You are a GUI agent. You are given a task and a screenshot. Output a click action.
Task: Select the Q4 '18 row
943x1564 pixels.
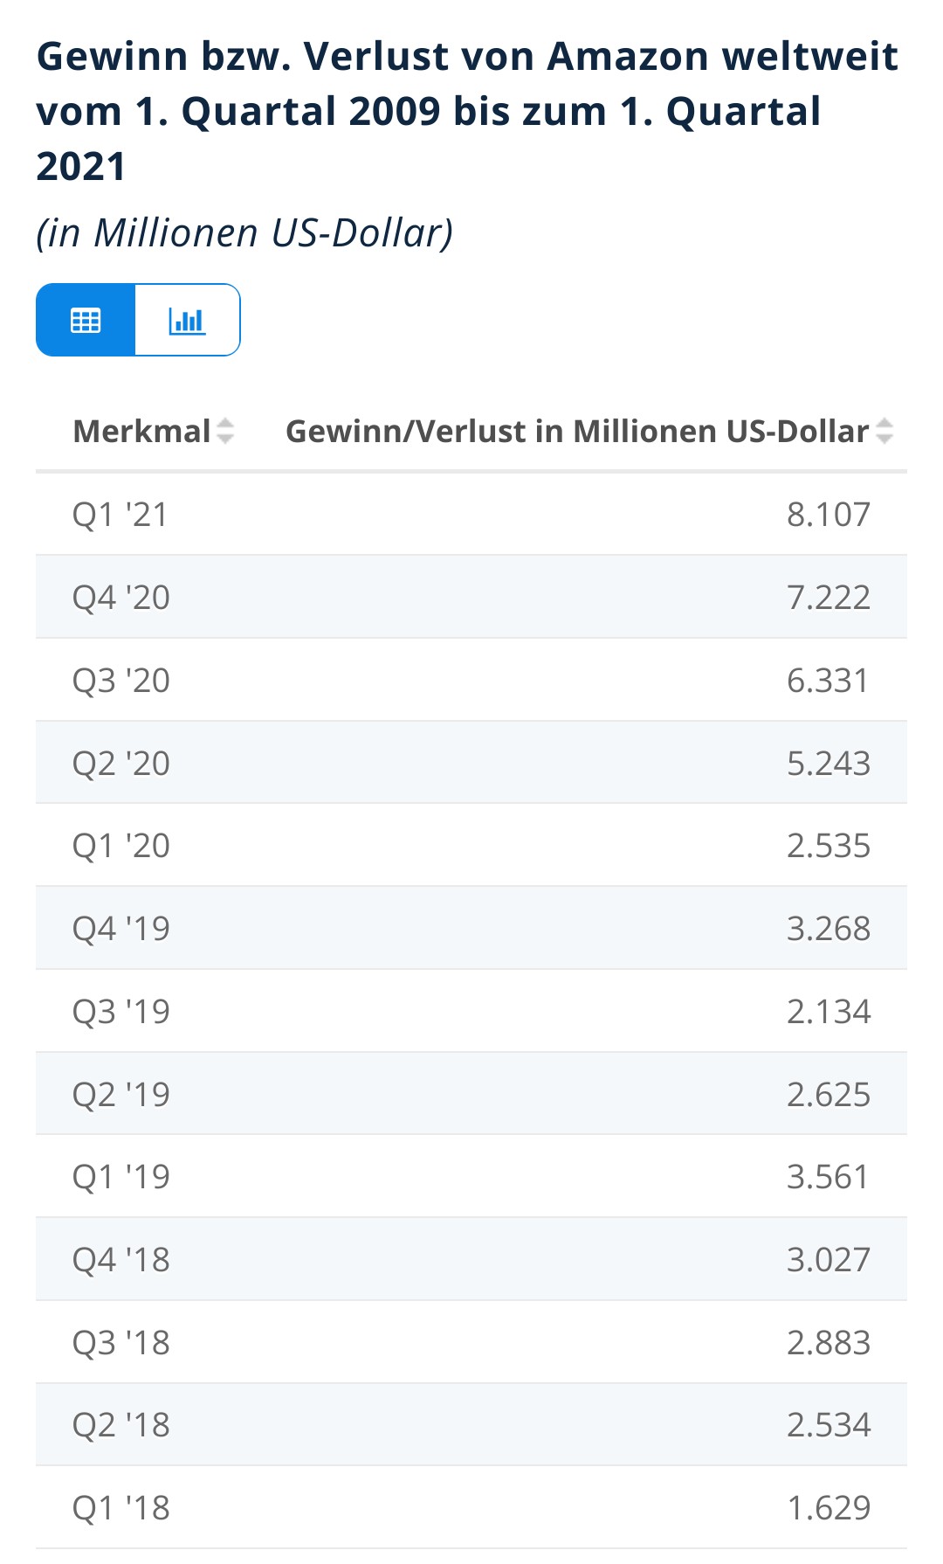coord(471,1260)
